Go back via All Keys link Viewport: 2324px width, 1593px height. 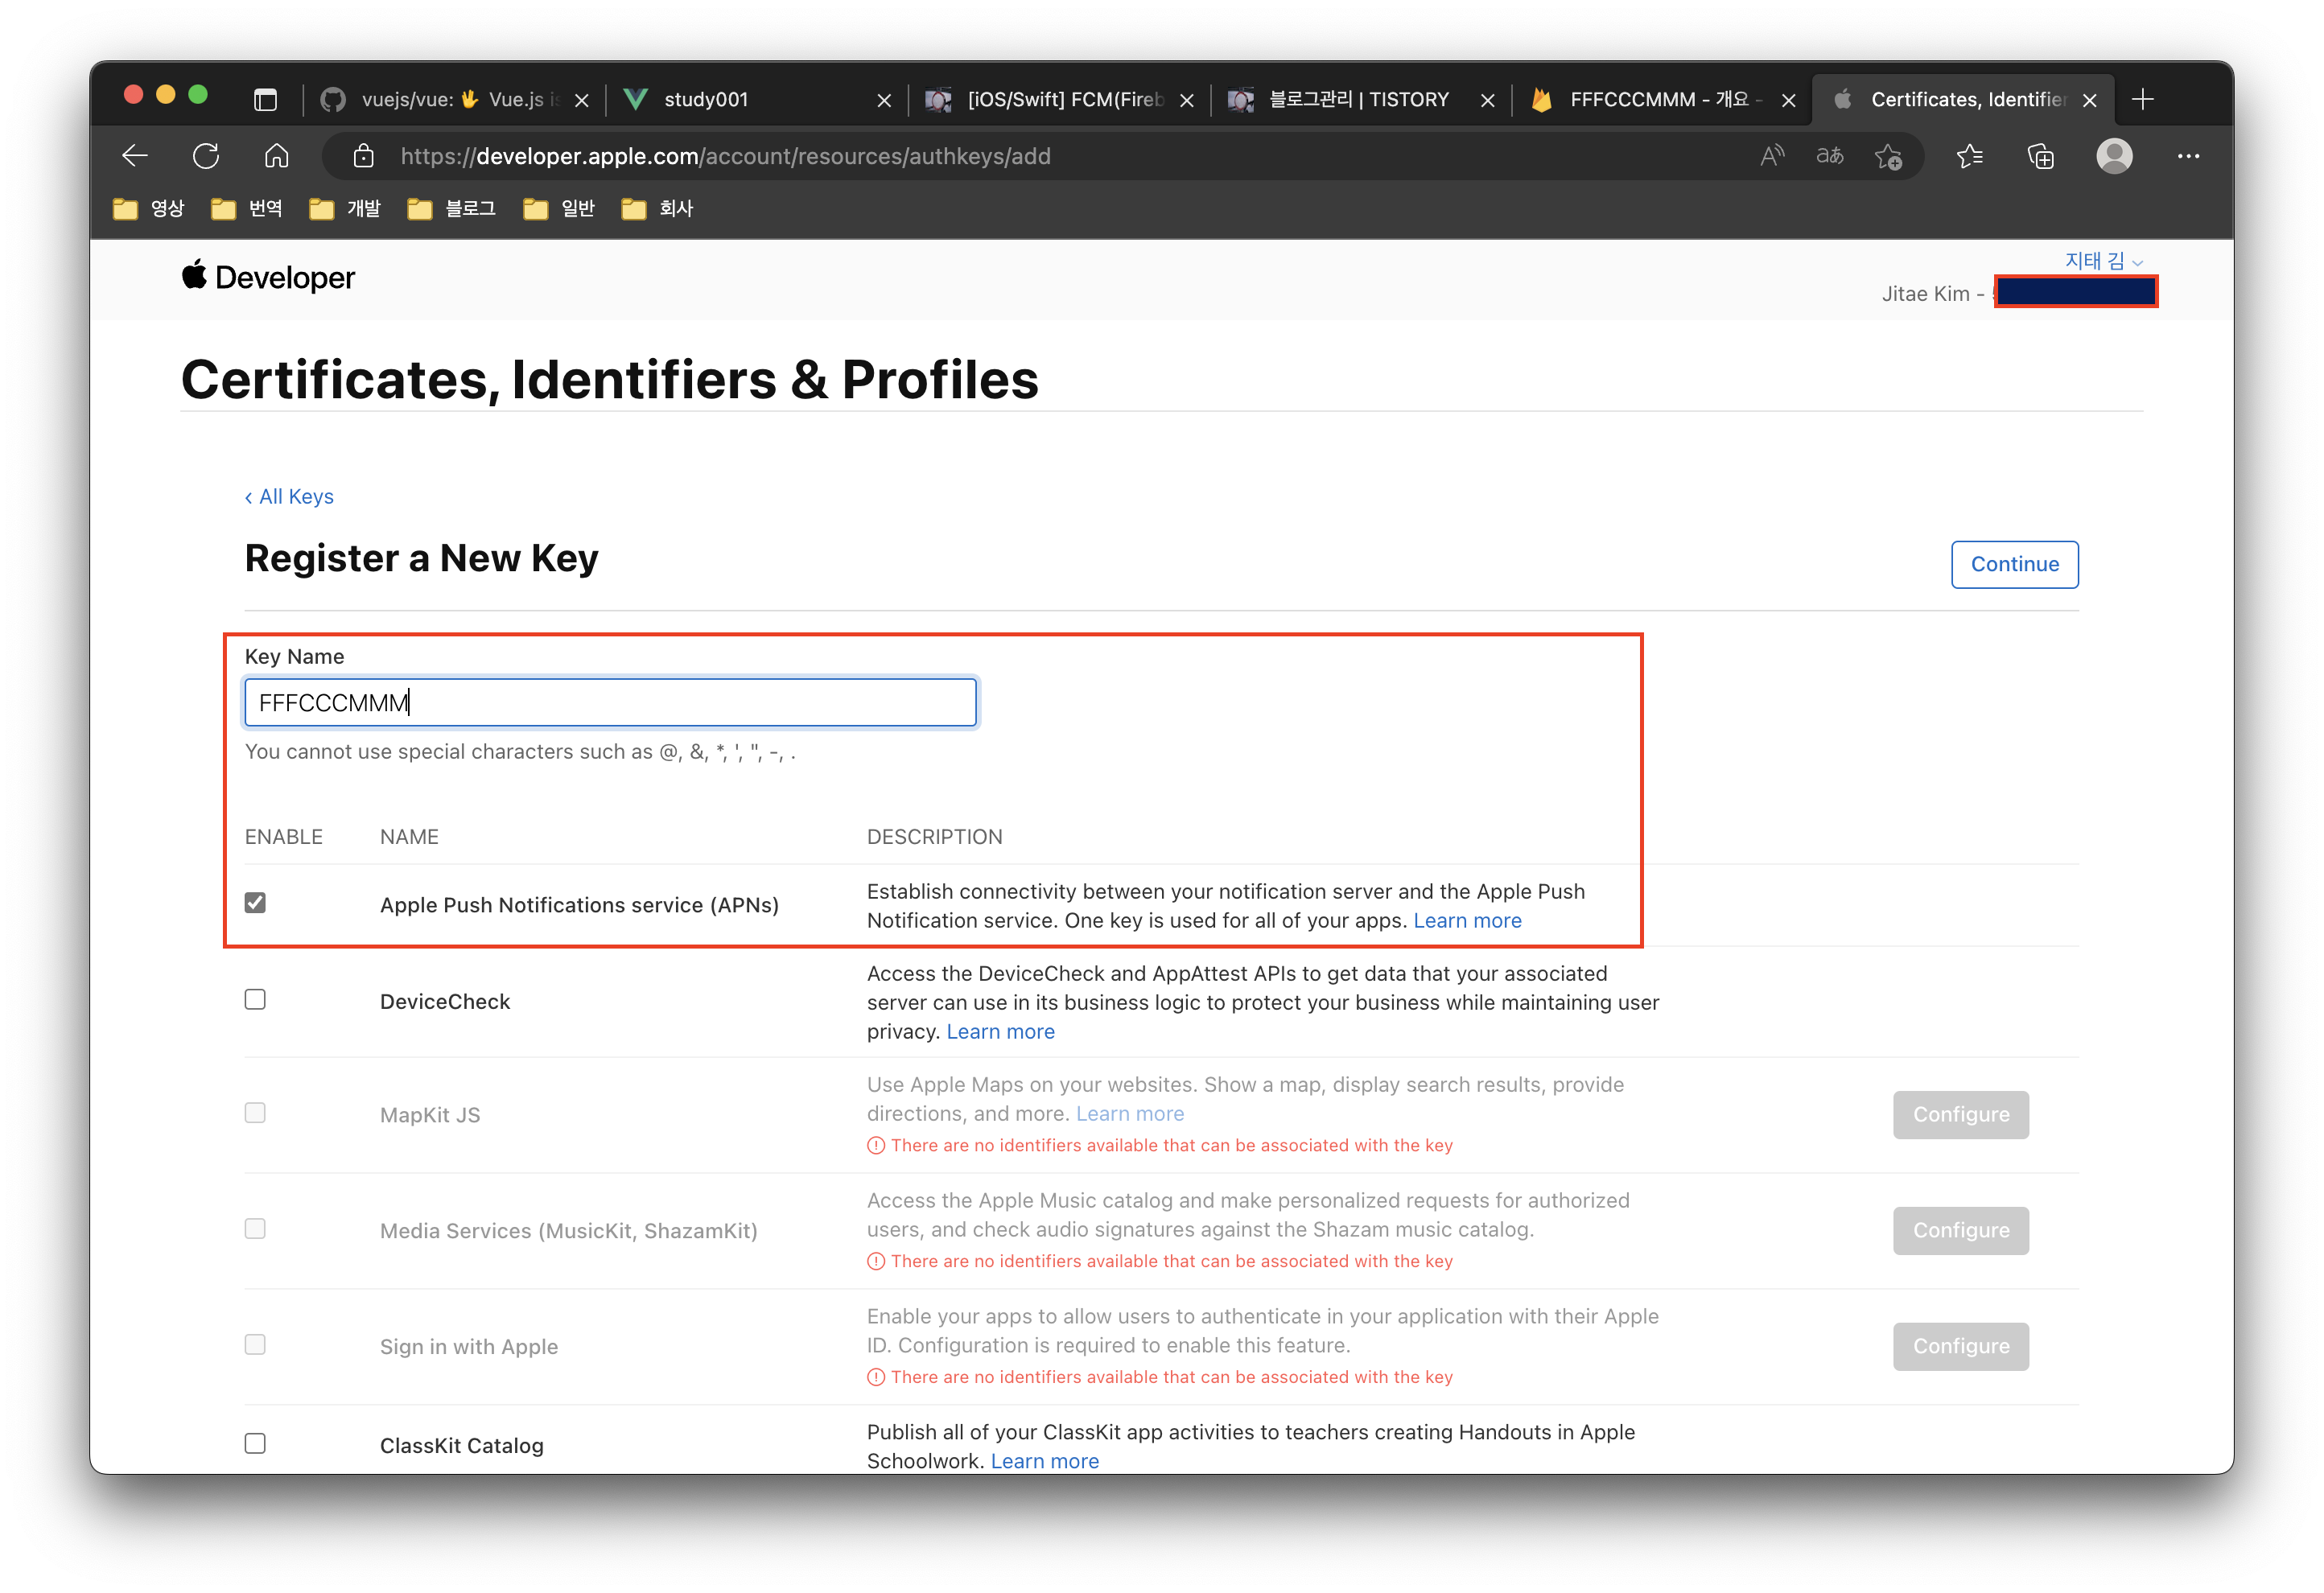(289, 496)
